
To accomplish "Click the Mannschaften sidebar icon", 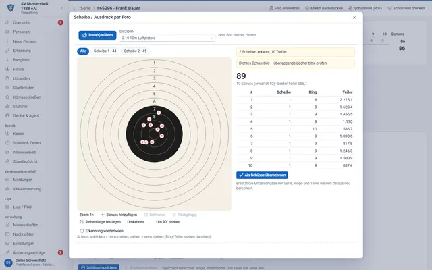I will pos(7,225).
